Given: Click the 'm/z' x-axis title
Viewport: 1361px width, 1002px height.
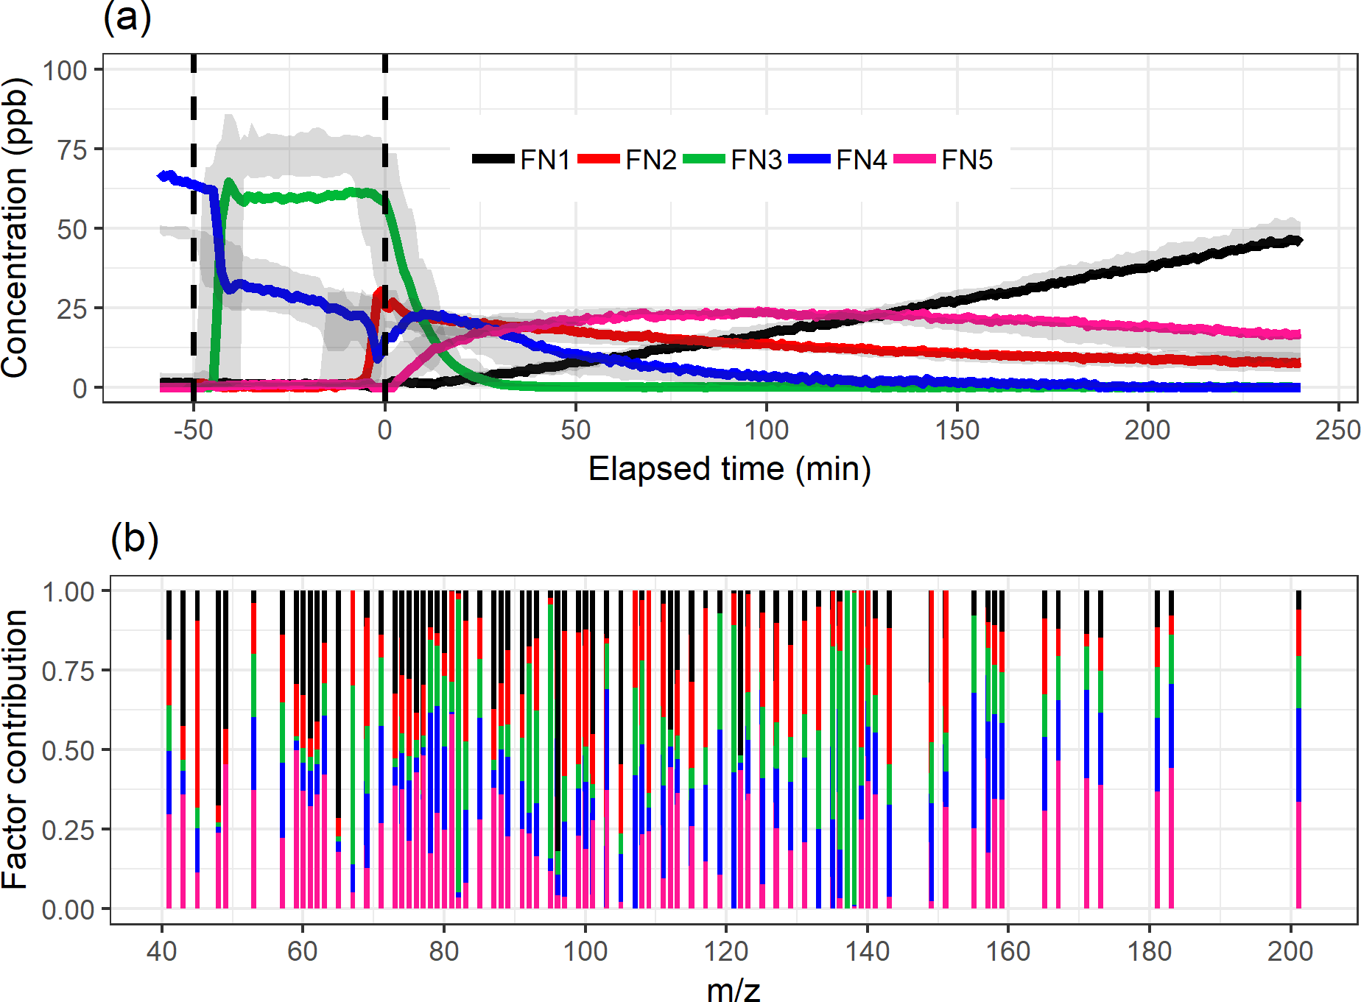Looking at the screenshot, I should pos(733,989).
